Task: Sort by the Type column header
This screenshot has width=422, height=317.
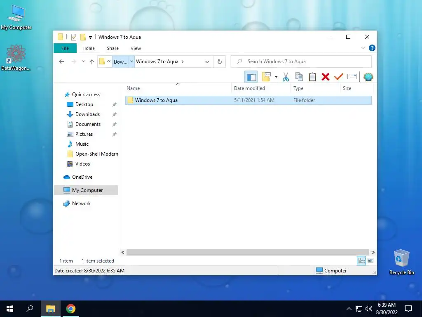Action: [315, 88]
